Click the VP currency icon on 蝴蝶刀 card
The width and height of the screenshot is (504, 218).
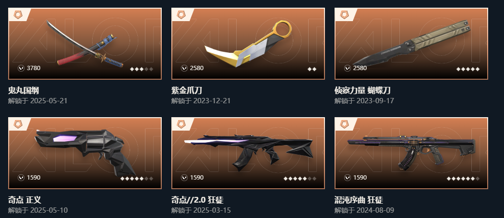[x=348, y=68]
